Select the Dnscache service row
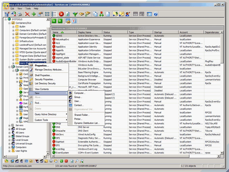 [x=136, y=131]
